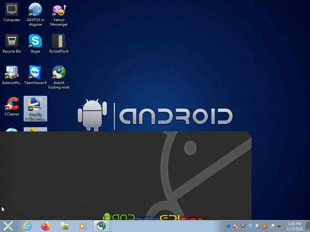Click the blue house tray icon
This screenshot has width=310, height=232.
[x=228, y=226]
